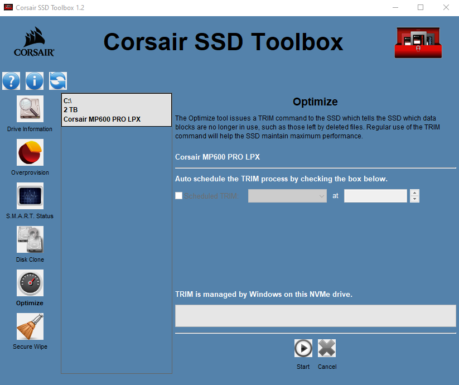The image size is (459, 385).
Task: Click the blue question mark help icon
Action: pos(11,81)
